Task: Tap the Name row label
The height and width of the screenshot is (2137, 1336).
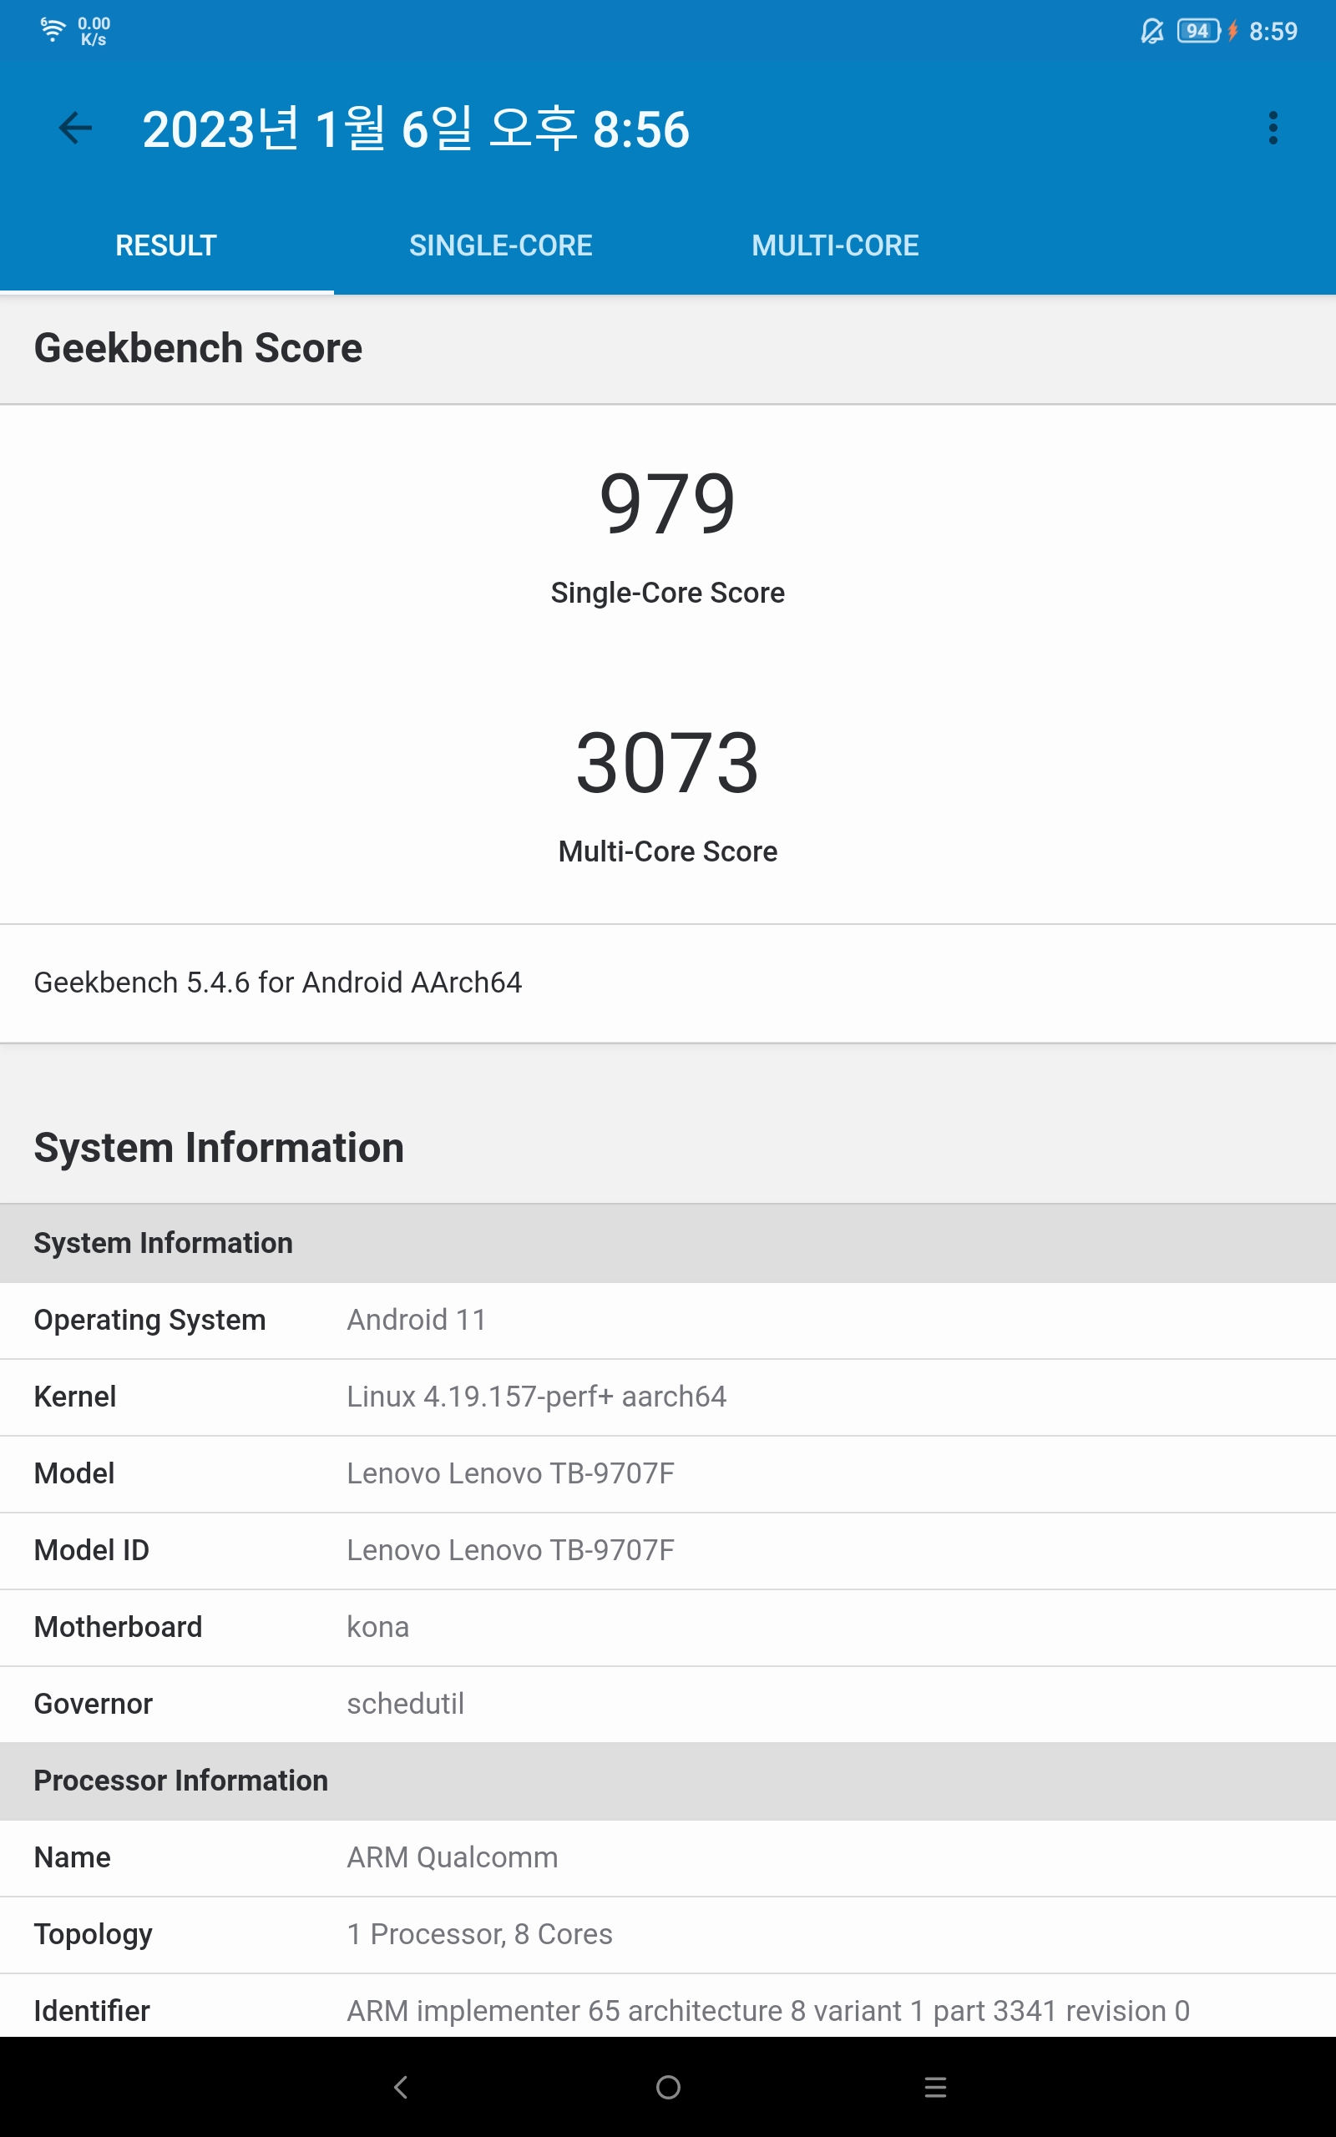Action: click(x=73, y=1857)
